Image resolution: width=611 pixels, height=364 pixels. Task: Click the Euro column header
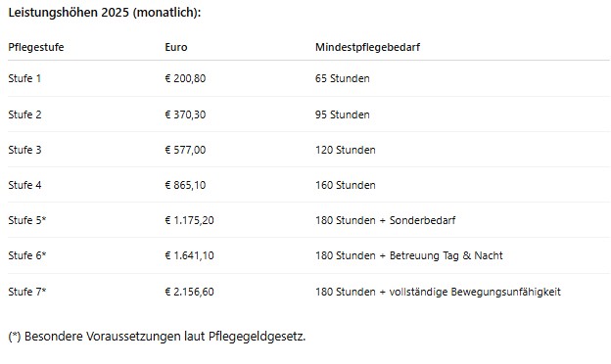click(176, 48)
